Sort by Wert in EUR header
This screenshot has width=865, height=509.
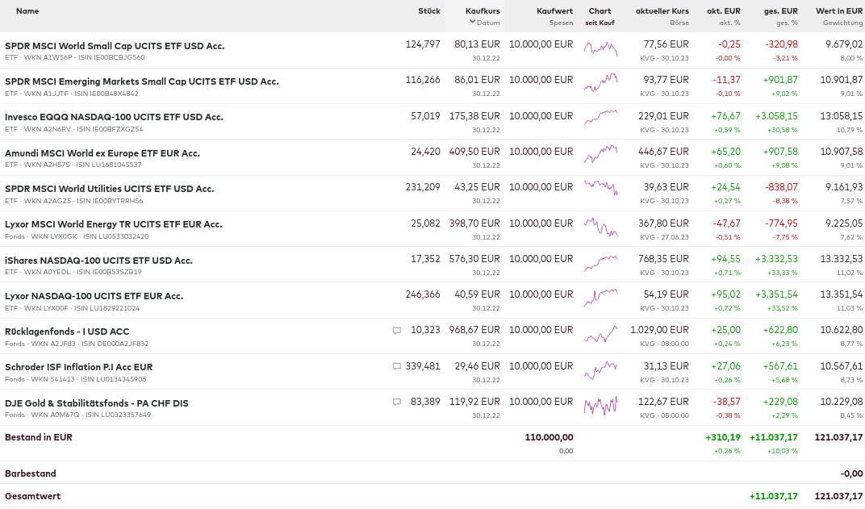(x=838, y=11)
